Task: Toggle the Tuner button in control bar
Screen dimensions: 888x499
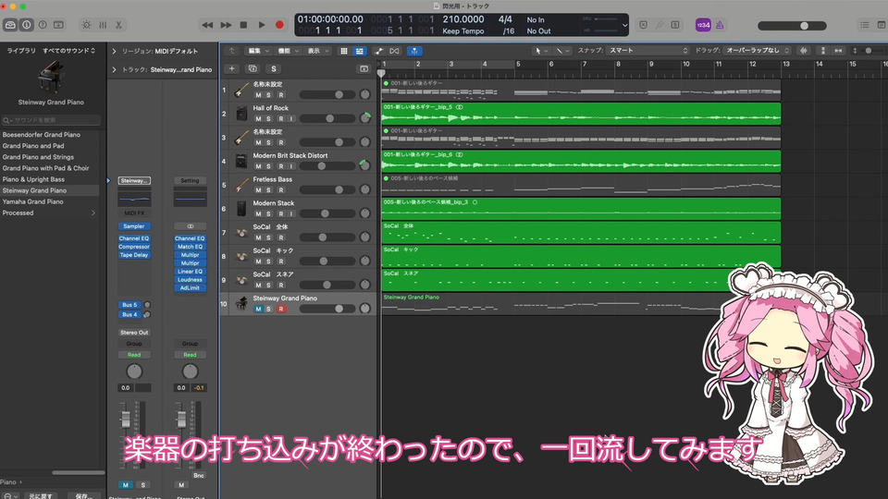Action: 659,25
